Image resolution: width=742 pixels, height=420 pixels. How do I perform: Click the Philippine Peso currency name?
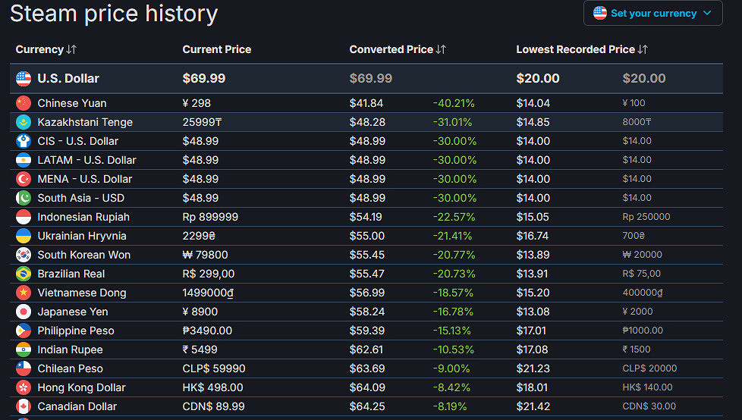(76, 331)
